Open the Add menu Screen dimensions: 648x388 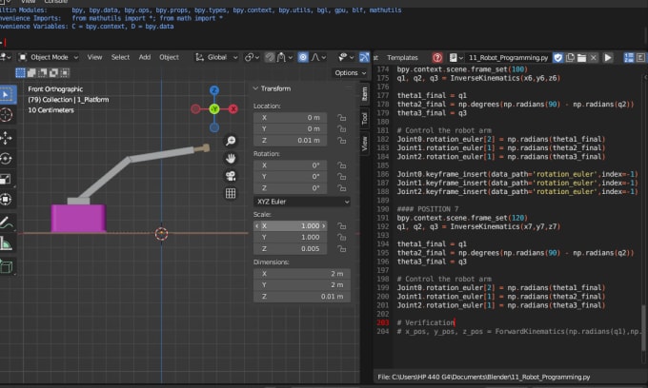click(145, 57)
